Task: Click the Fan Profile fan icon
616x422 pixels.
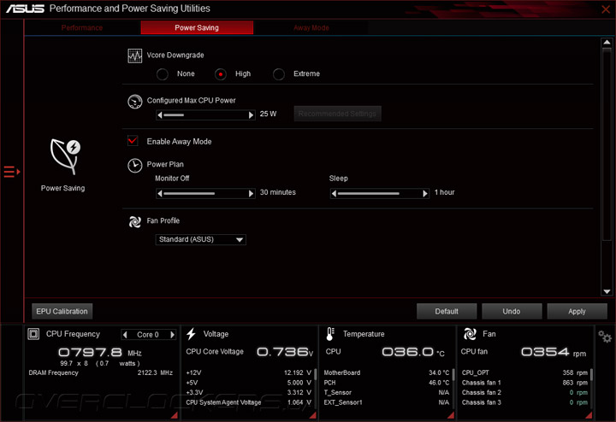Action: pyautogui.click(x=135, y=221)
